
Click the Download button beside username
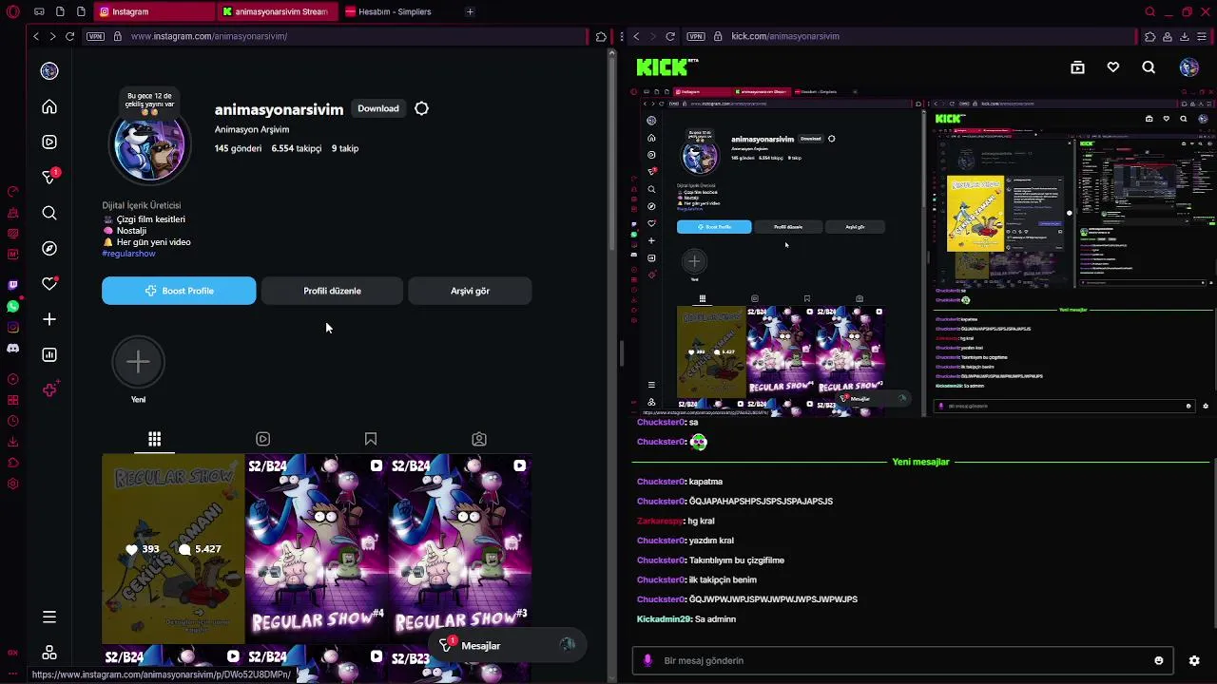point(377,108)
